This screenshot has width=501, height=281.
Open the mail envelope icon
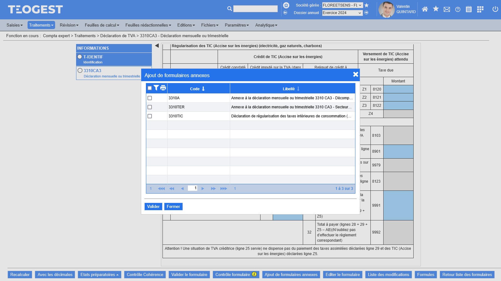[x=447, y=9]
